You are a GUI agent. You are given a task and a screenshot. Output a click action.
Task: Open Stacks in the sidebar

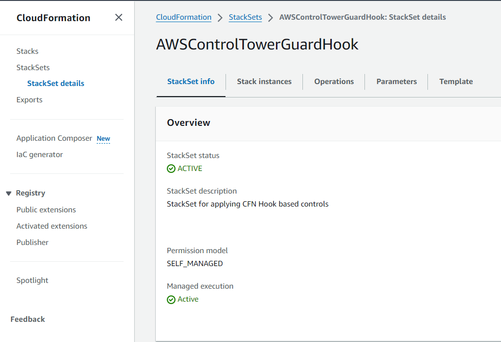click(27, 51)
